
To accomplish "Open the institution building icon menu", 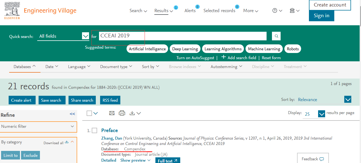I will (x=292, y=10).
